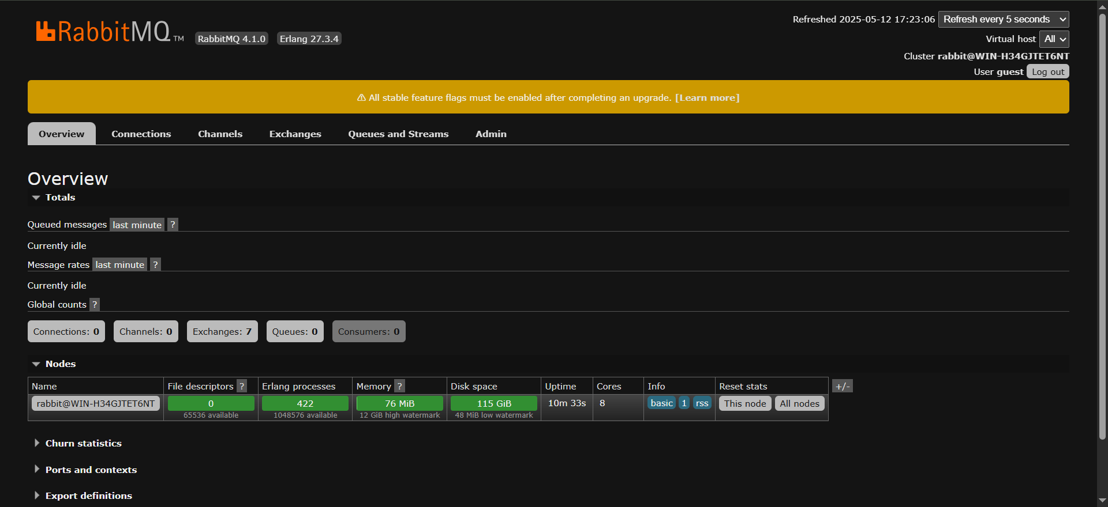Click the rss info tag

click(x=702, y=403)
